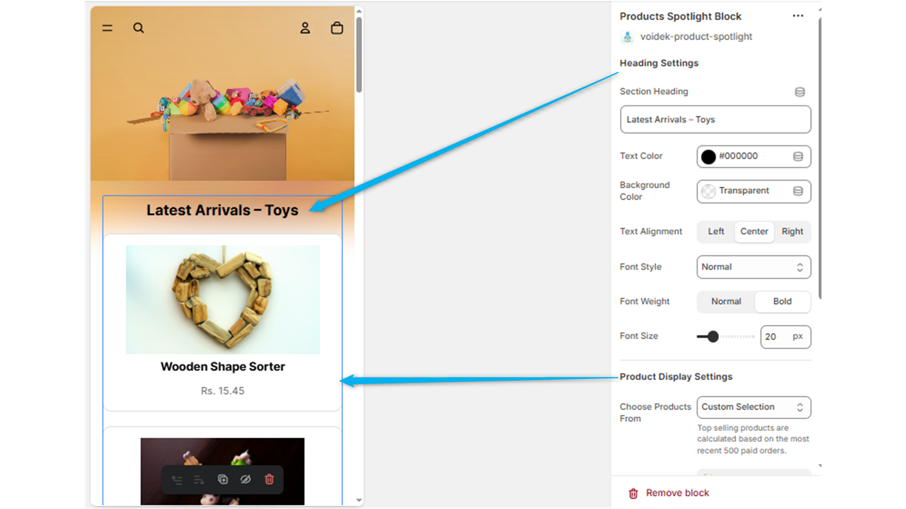This screenshot has height=509, width=906.
Task: Duplicate the block via floating toolbar icon
Action: (x=223, y=479)
